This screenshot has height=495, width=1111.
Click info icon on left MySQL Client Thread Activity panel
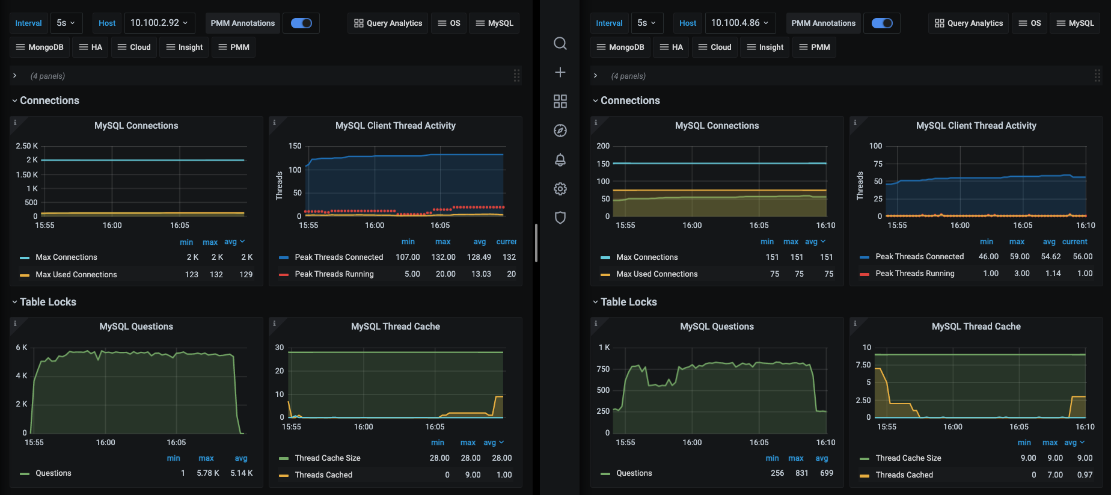click(x=274, y=122)
